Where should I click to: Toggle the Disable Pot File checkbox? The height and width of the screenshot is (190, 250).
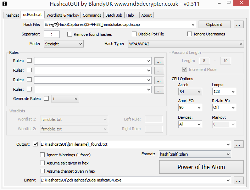134,34
